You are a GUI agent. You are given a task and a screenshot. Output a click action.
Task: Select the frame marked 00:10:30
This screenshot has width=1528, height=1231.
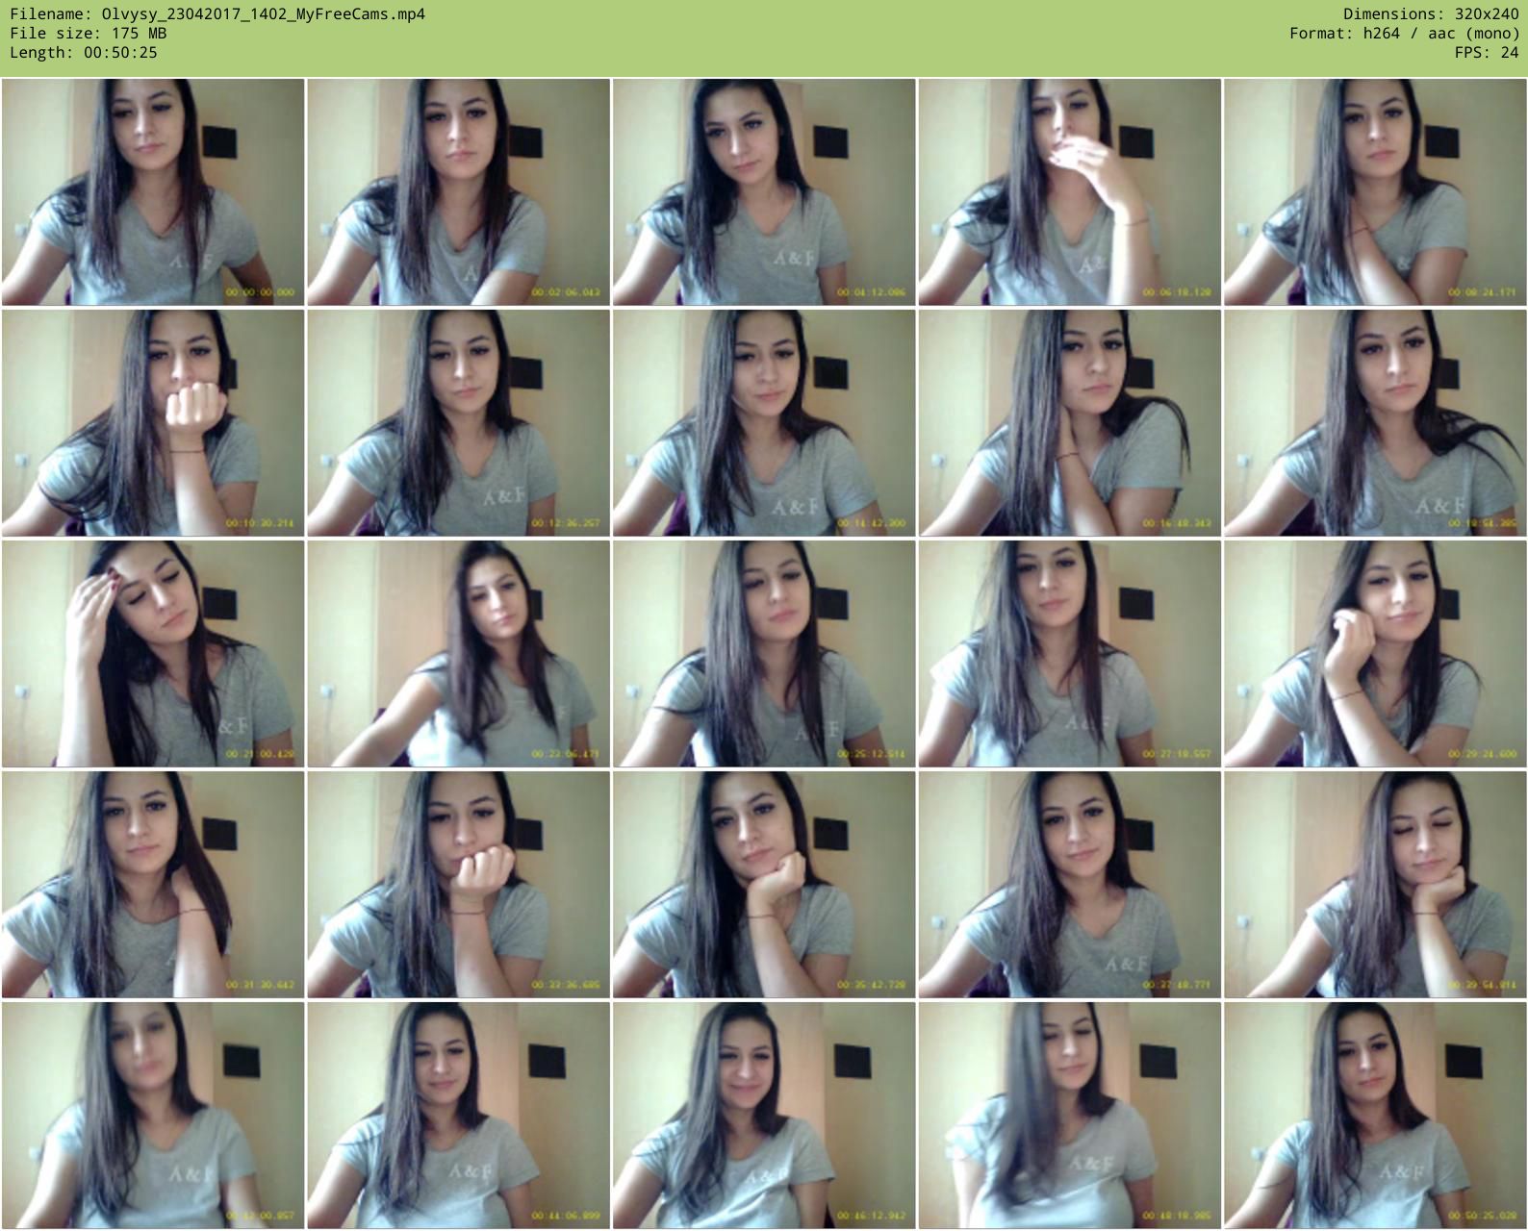[153, 423]
